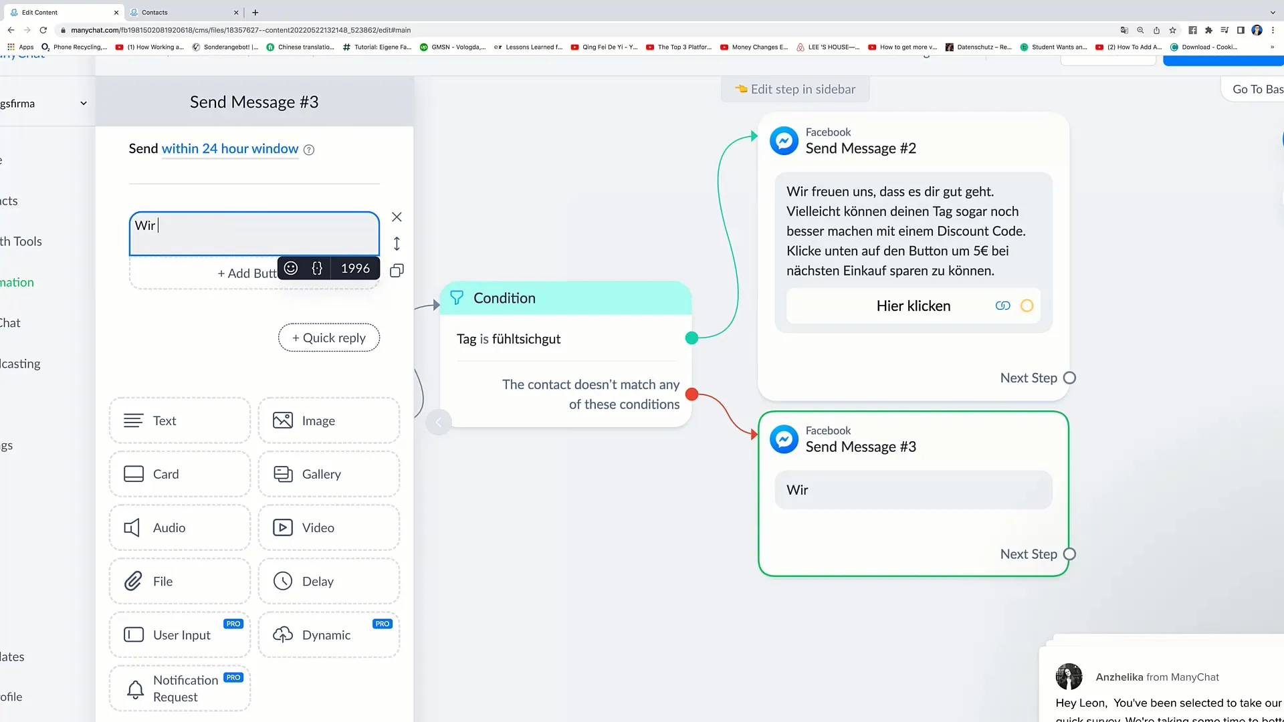Select the Delay content block icon

pos(283,581)
